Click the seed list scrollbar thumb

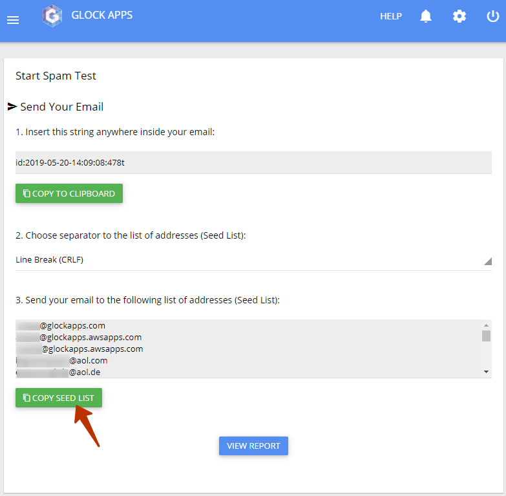click(x=486, y=336)
